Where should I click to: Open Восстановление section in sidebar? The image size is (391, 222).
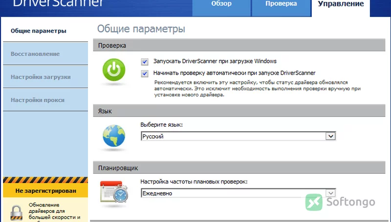[45, 54]
